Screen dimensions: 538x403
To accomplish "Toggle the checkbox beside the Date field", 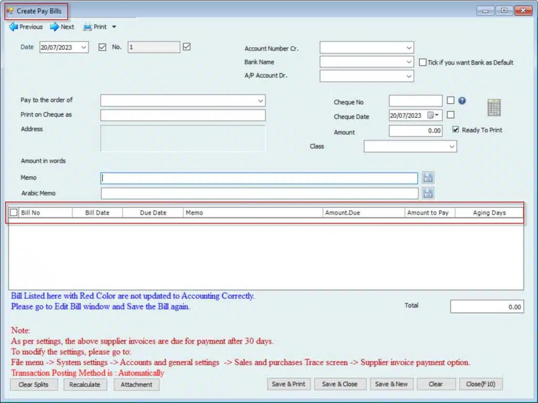I will coord(102,47).
